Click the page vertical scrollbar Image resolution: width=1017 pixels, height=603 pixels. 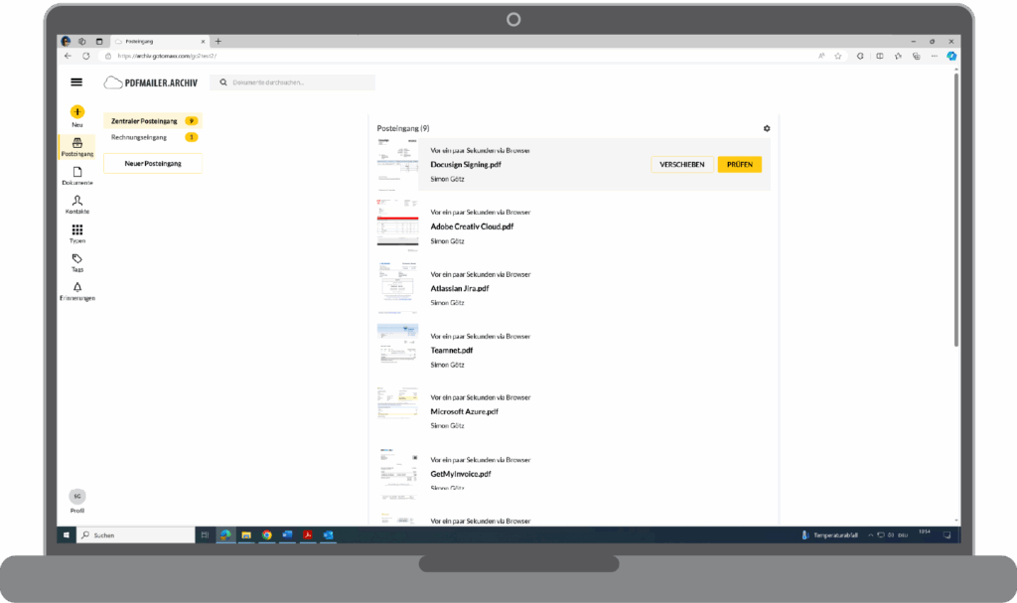pyautogui.click(x=955, y=209)
